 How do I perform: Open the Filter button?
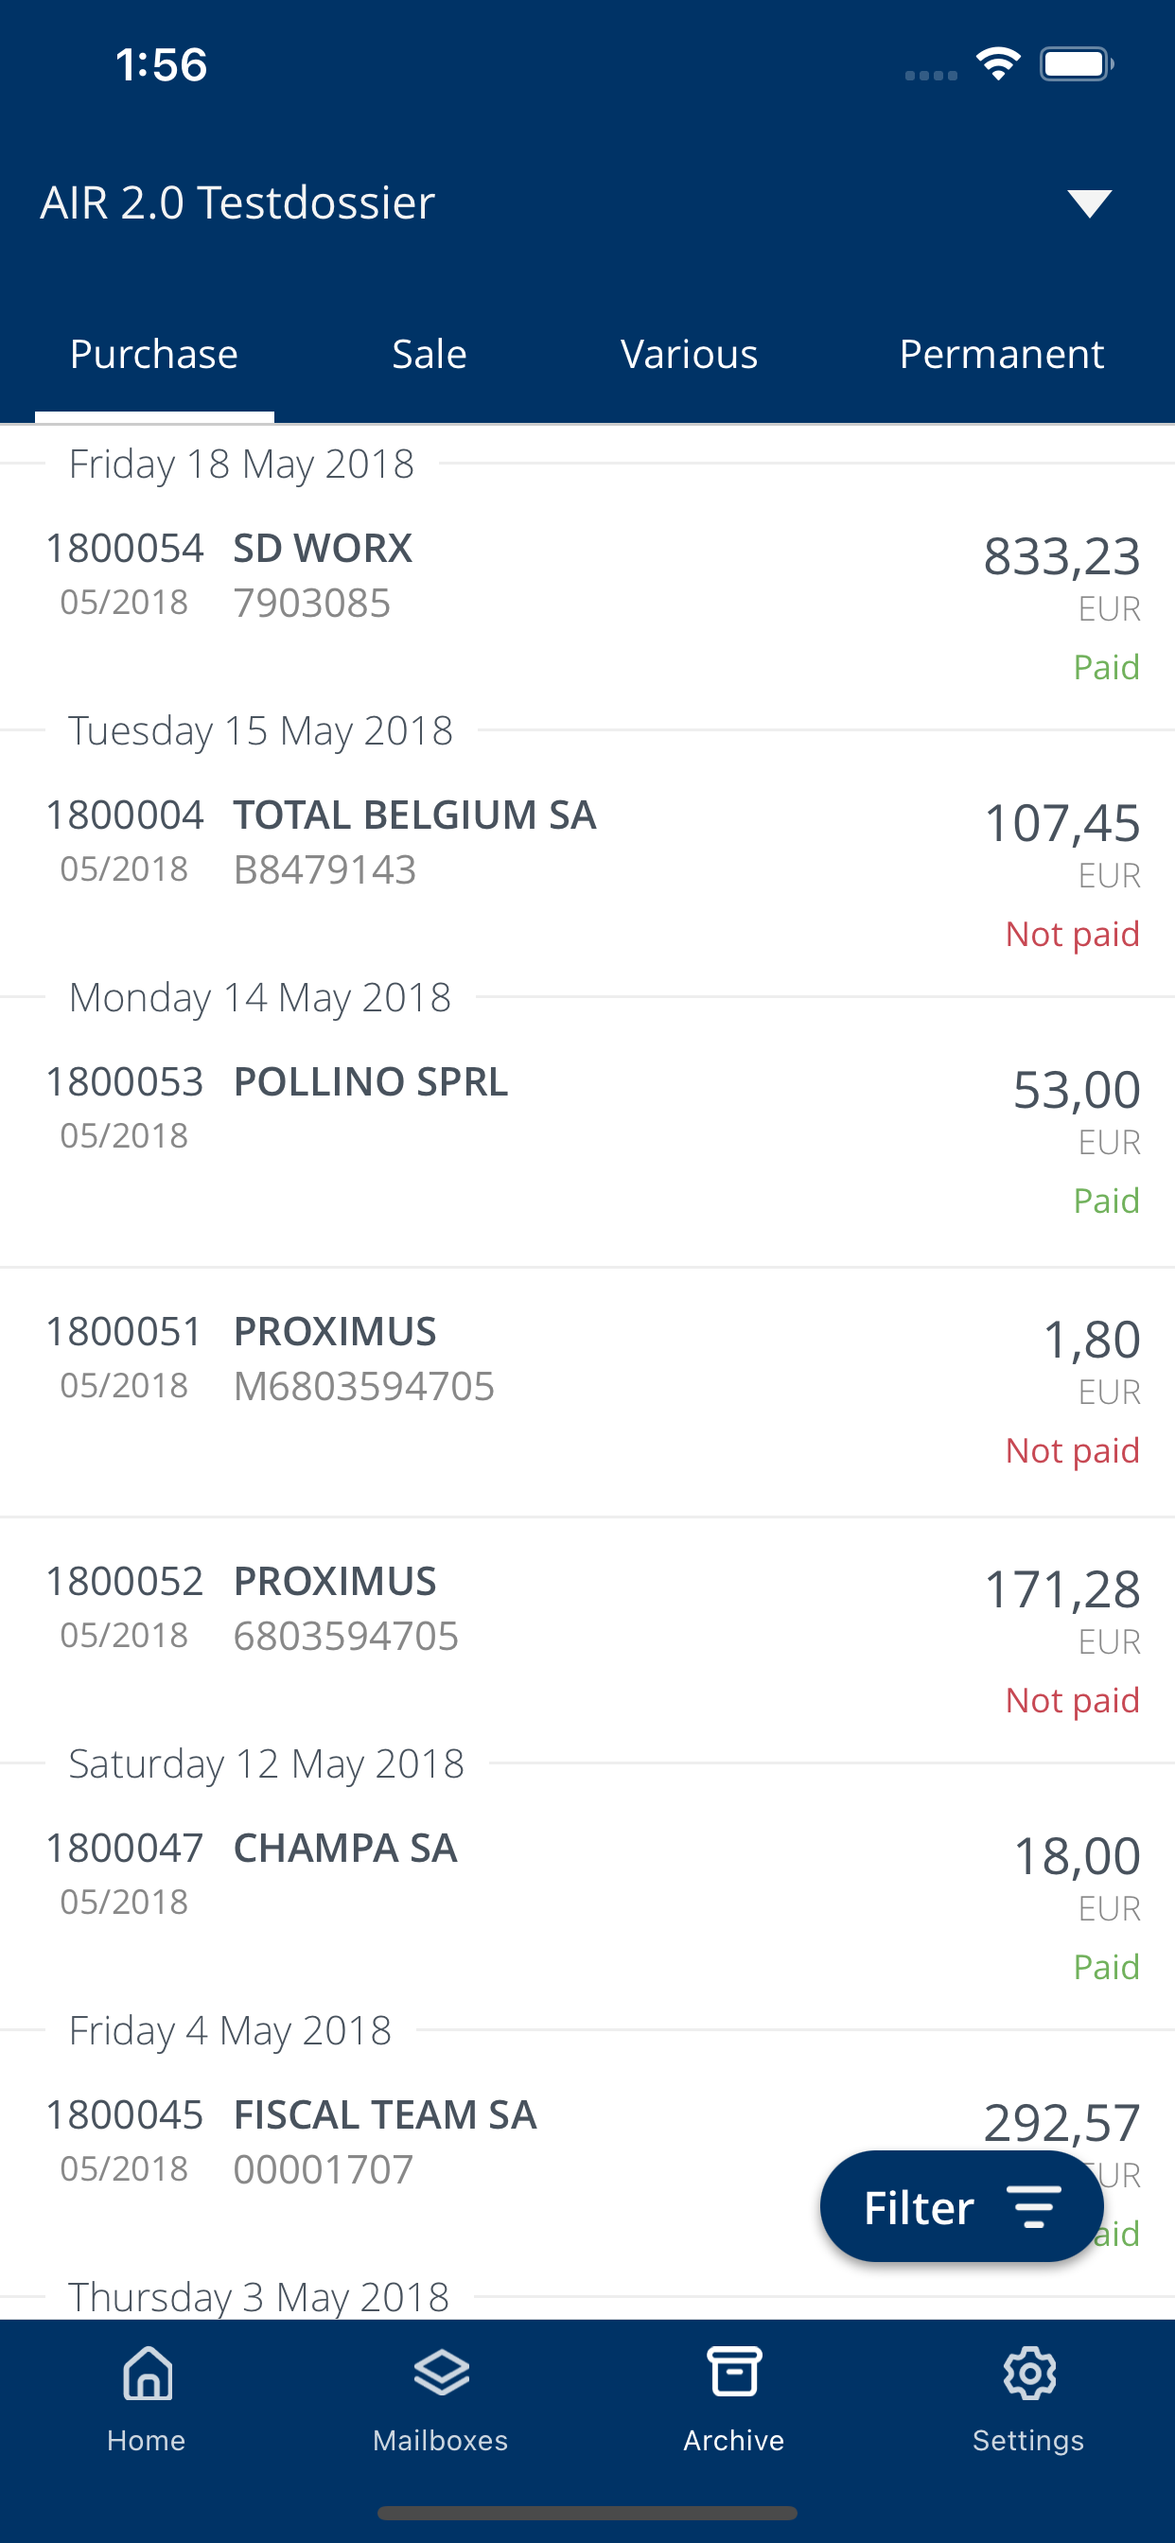(961, 2206)
